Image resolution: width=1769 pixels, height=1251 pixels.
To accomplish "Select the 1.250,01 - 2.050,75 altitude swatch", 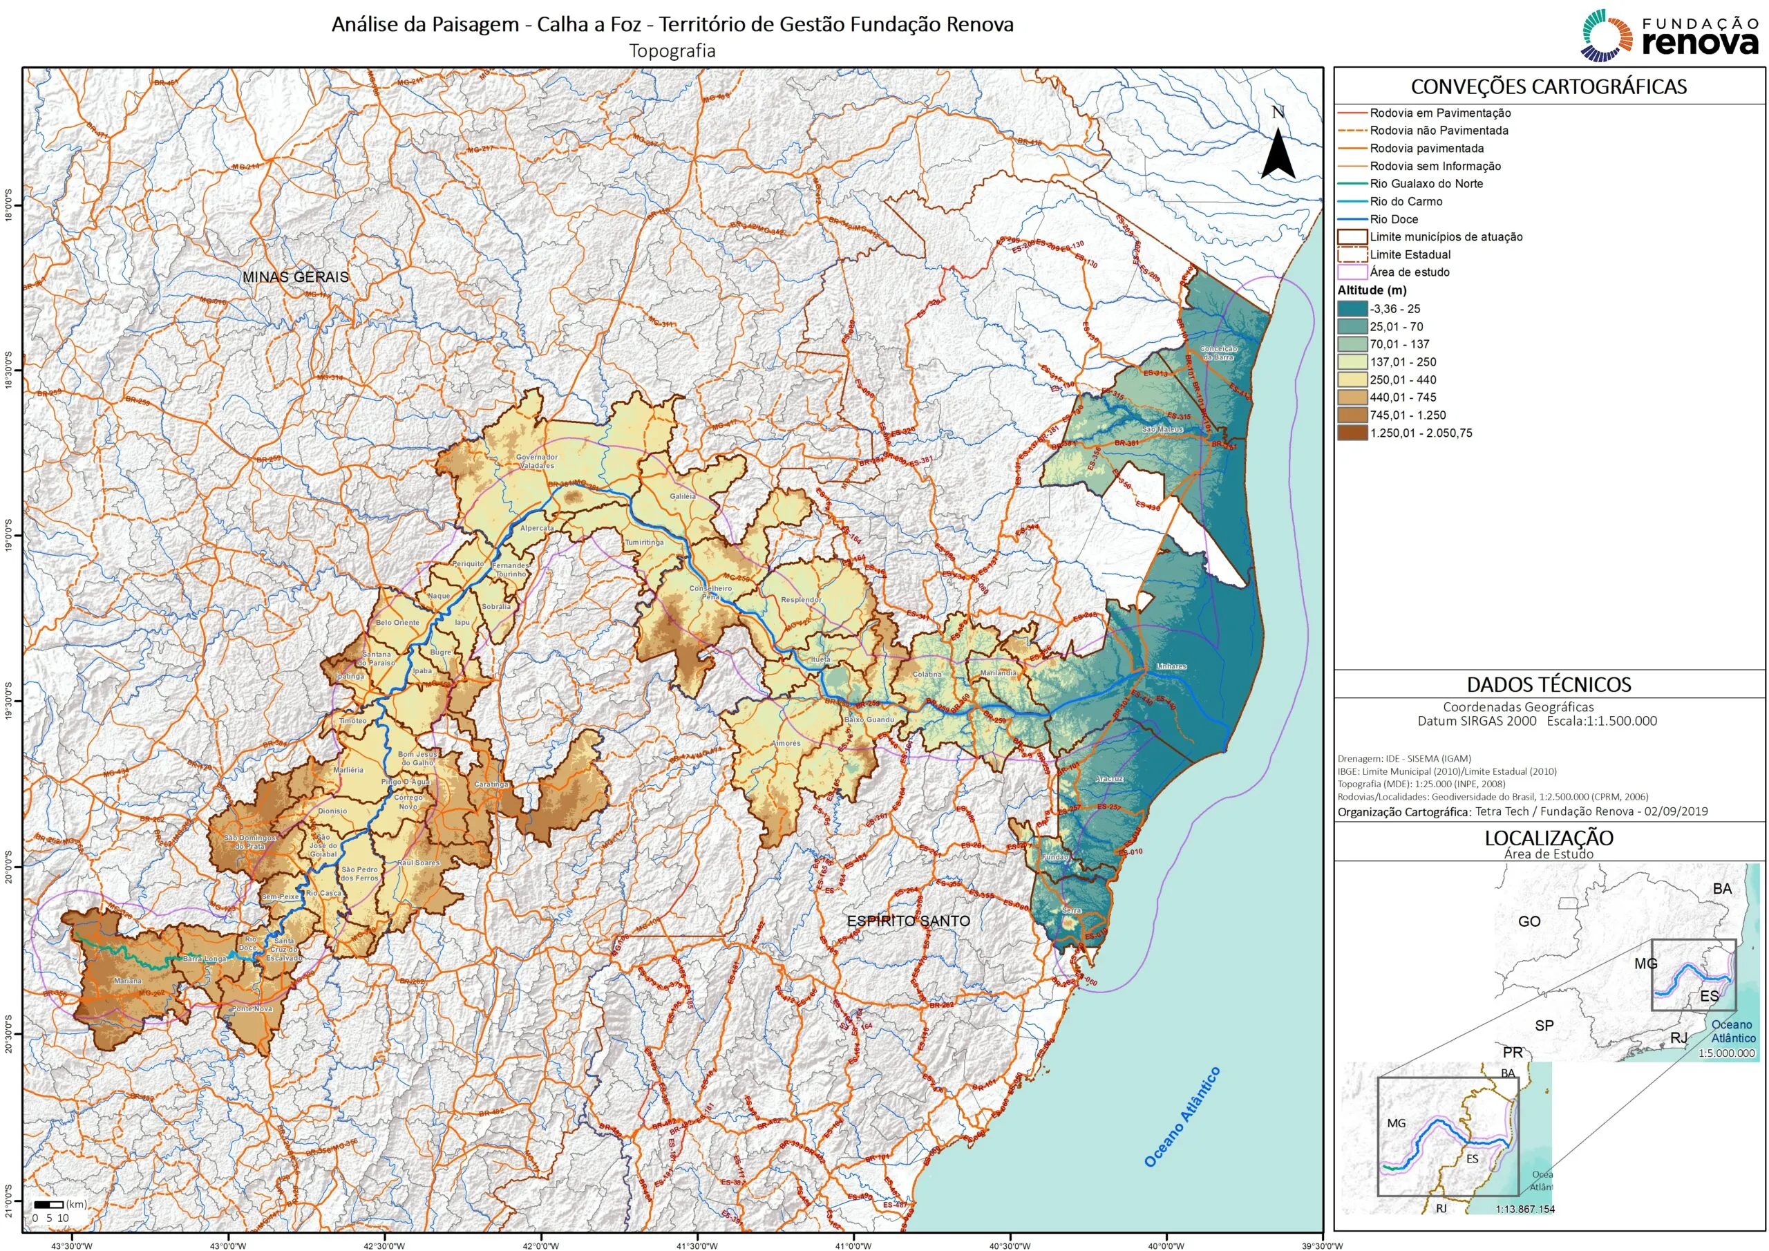I will [1353, 433].
